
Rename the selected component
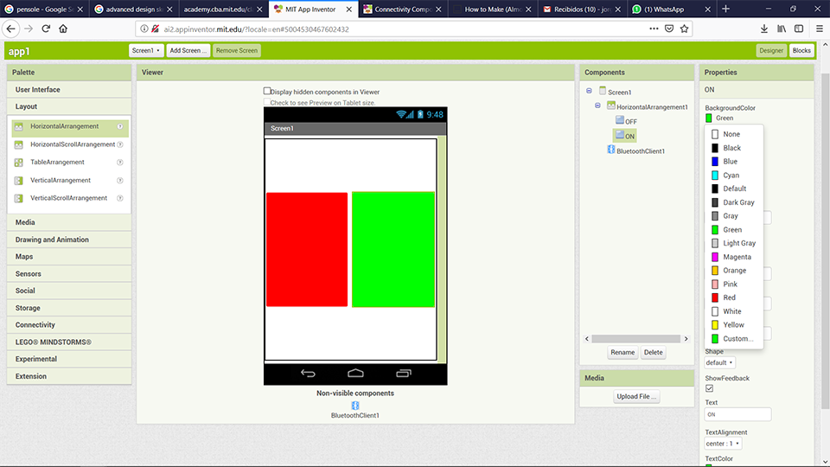point(622,353)
